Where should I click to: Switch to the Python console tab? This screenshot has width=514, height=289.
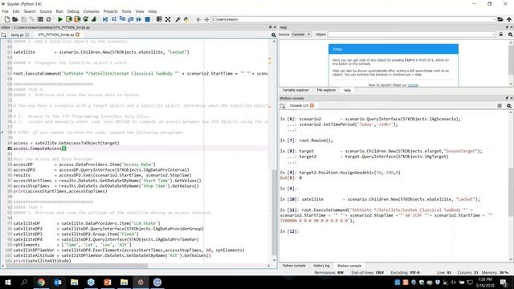(x=294, y=266)
